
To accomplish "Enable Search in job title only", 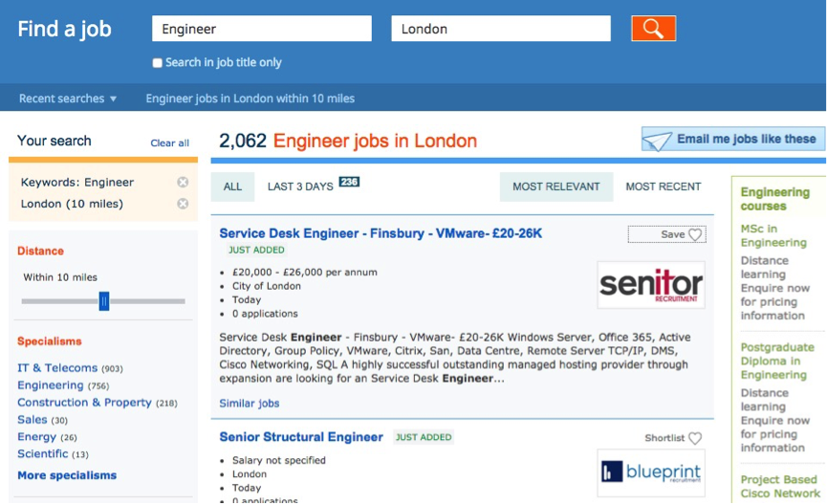I will tap(157, 63).
